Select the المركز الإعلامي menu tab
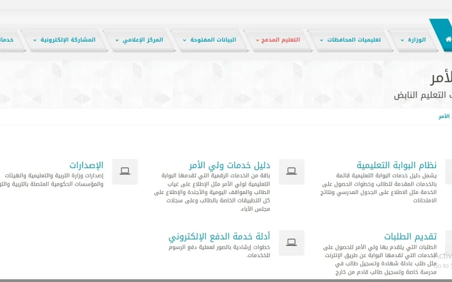Screen dimensions: 452x282 pos(142,40)
